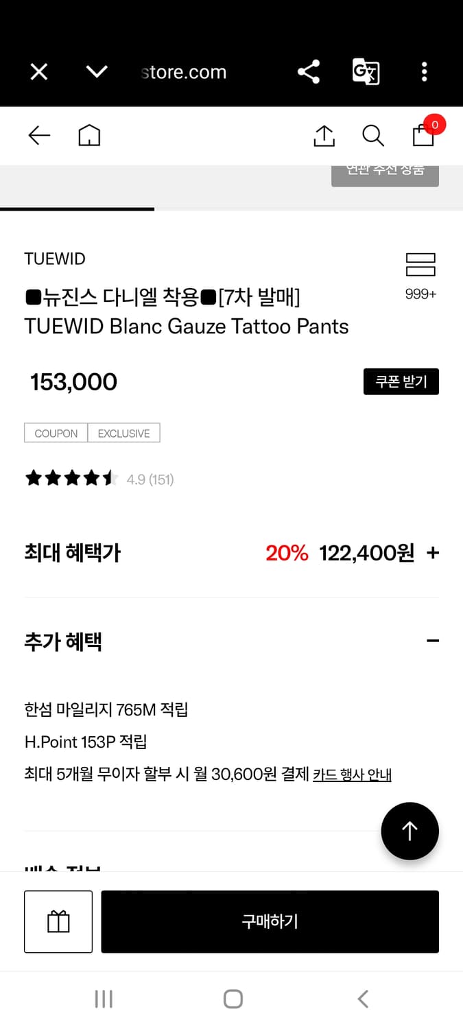Tap the 쿠폰 받기 coupon button
463x1029 pixels.
(x=401, y=381)
